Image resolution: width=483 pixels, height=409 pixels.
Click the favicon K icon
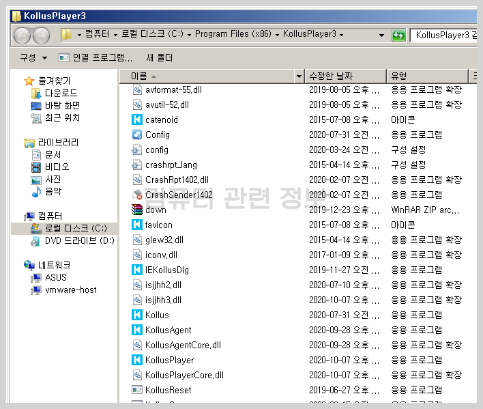137,225
